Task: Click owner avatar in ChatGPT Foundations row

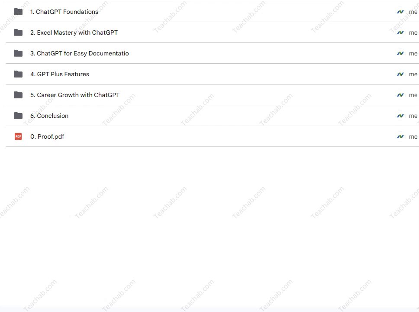Action: pyautogui.click(x=400, y=12)
